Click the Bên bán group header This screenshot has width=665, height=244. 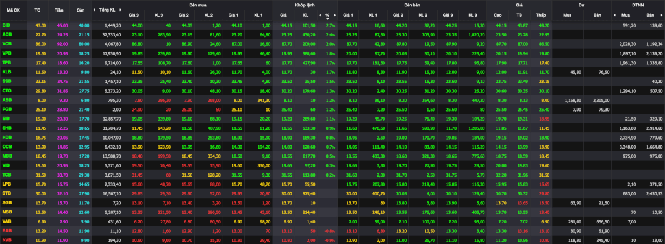click(412, 5)
